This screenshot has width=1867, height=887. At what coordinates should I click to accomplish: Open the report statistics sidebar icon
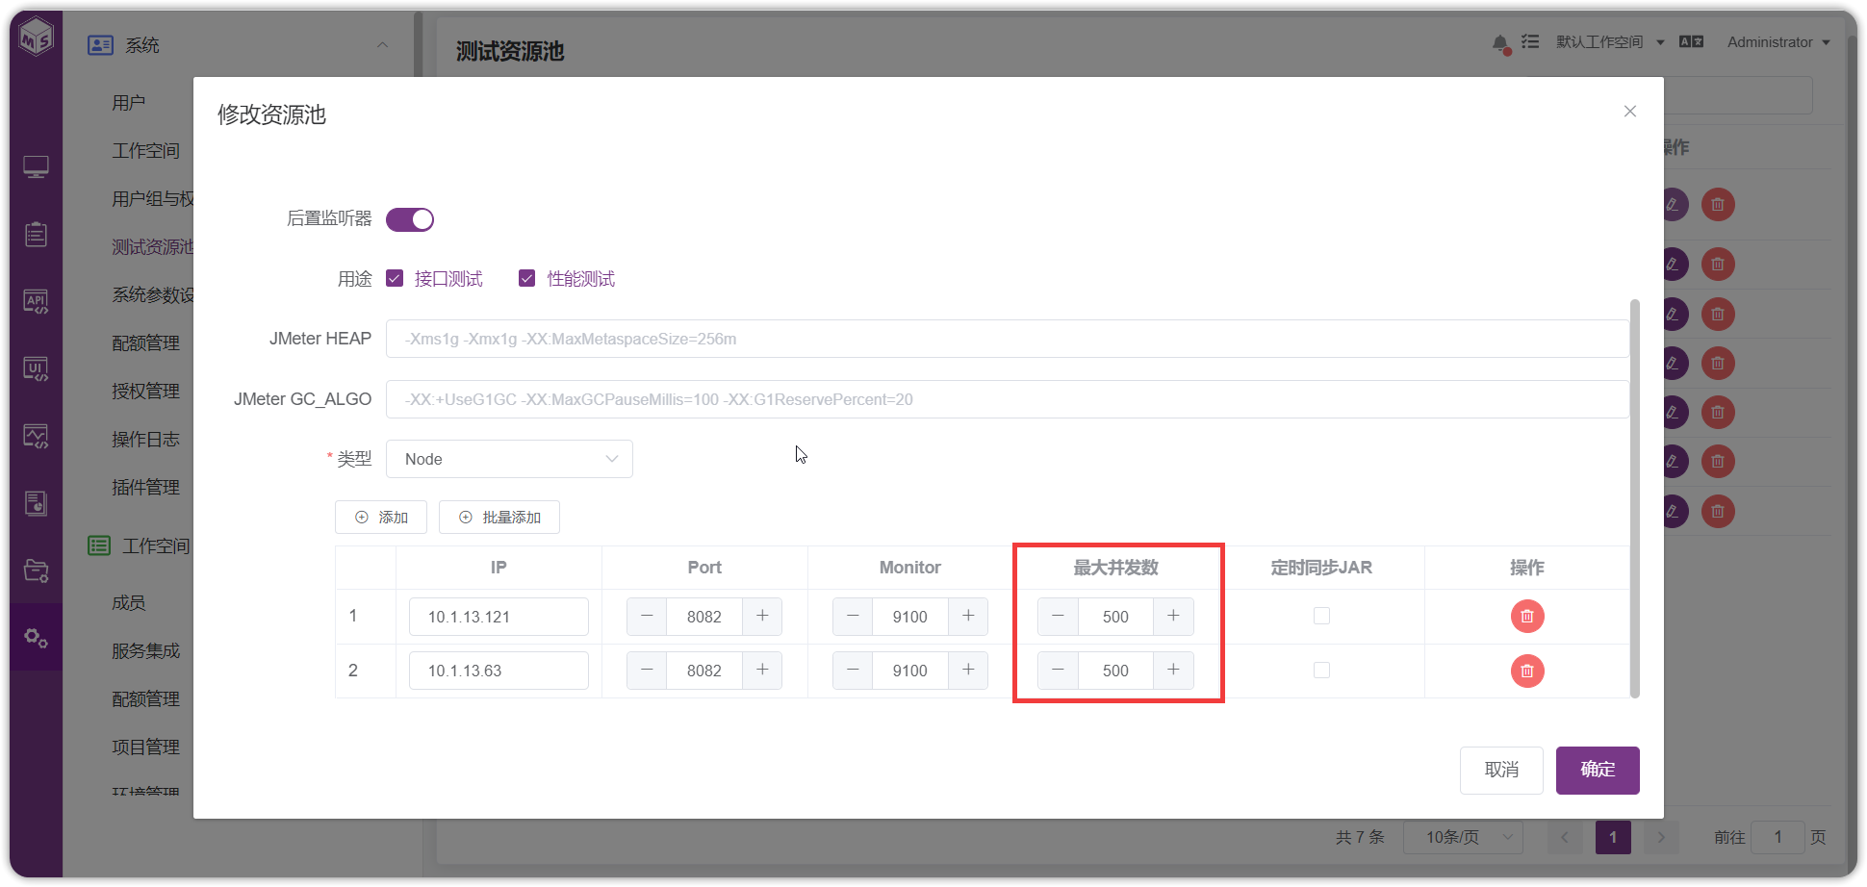(37, 503)
